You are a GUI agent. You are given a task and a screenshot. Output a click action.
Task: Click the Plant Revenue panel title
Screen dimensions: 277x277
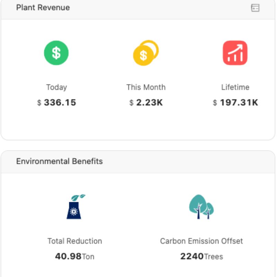tap(43, 8)
